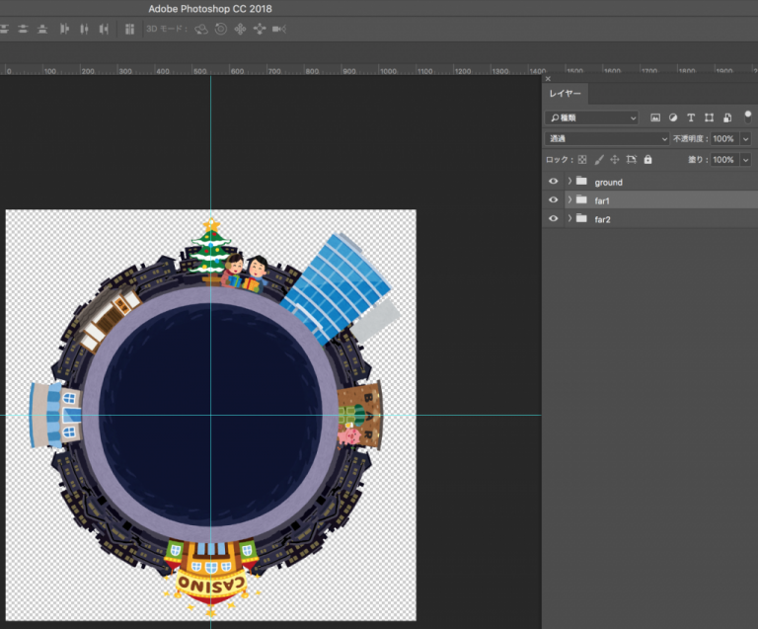Viewport: 758px width, 629px height.
Task: Click the lock all padlock icon
Action: pos(647,159)
